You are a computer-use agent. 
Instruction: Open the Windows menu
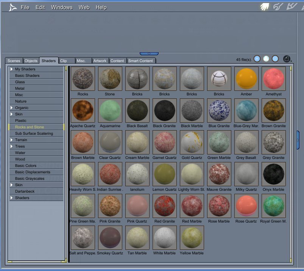pyautogui.click(x=62, y=7)
